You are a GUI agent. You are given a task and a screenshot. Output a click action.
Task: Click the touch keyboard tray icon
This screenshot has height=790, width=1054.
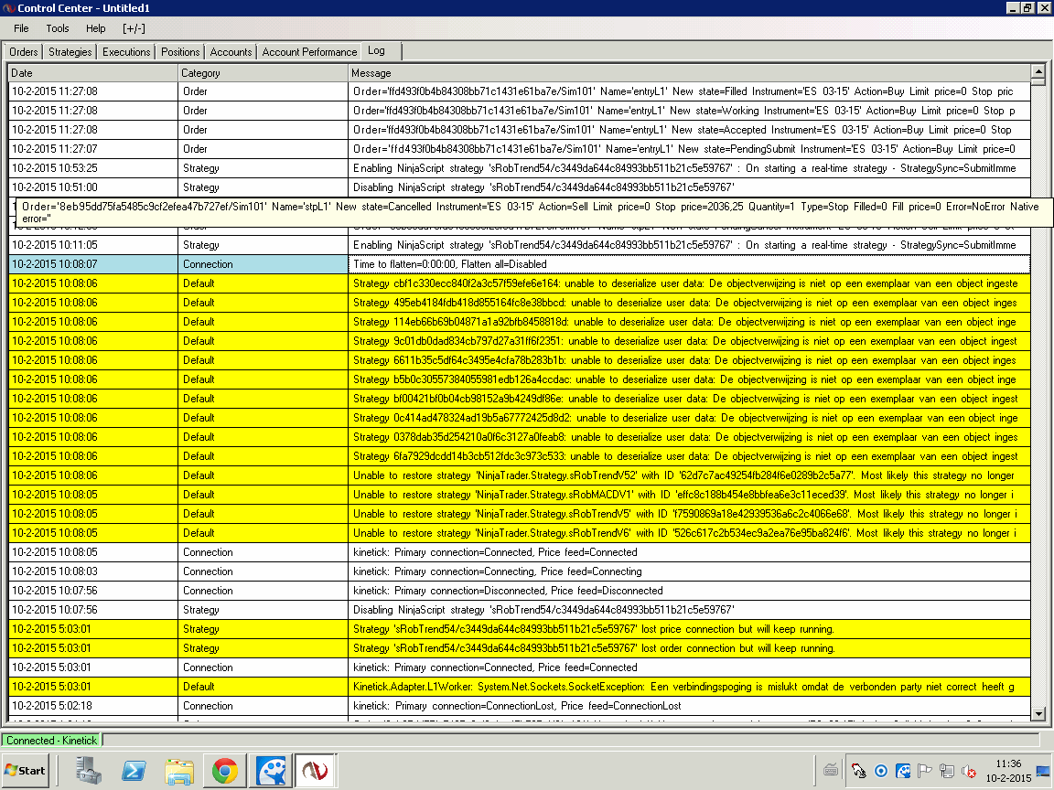[x=831, y=771]
